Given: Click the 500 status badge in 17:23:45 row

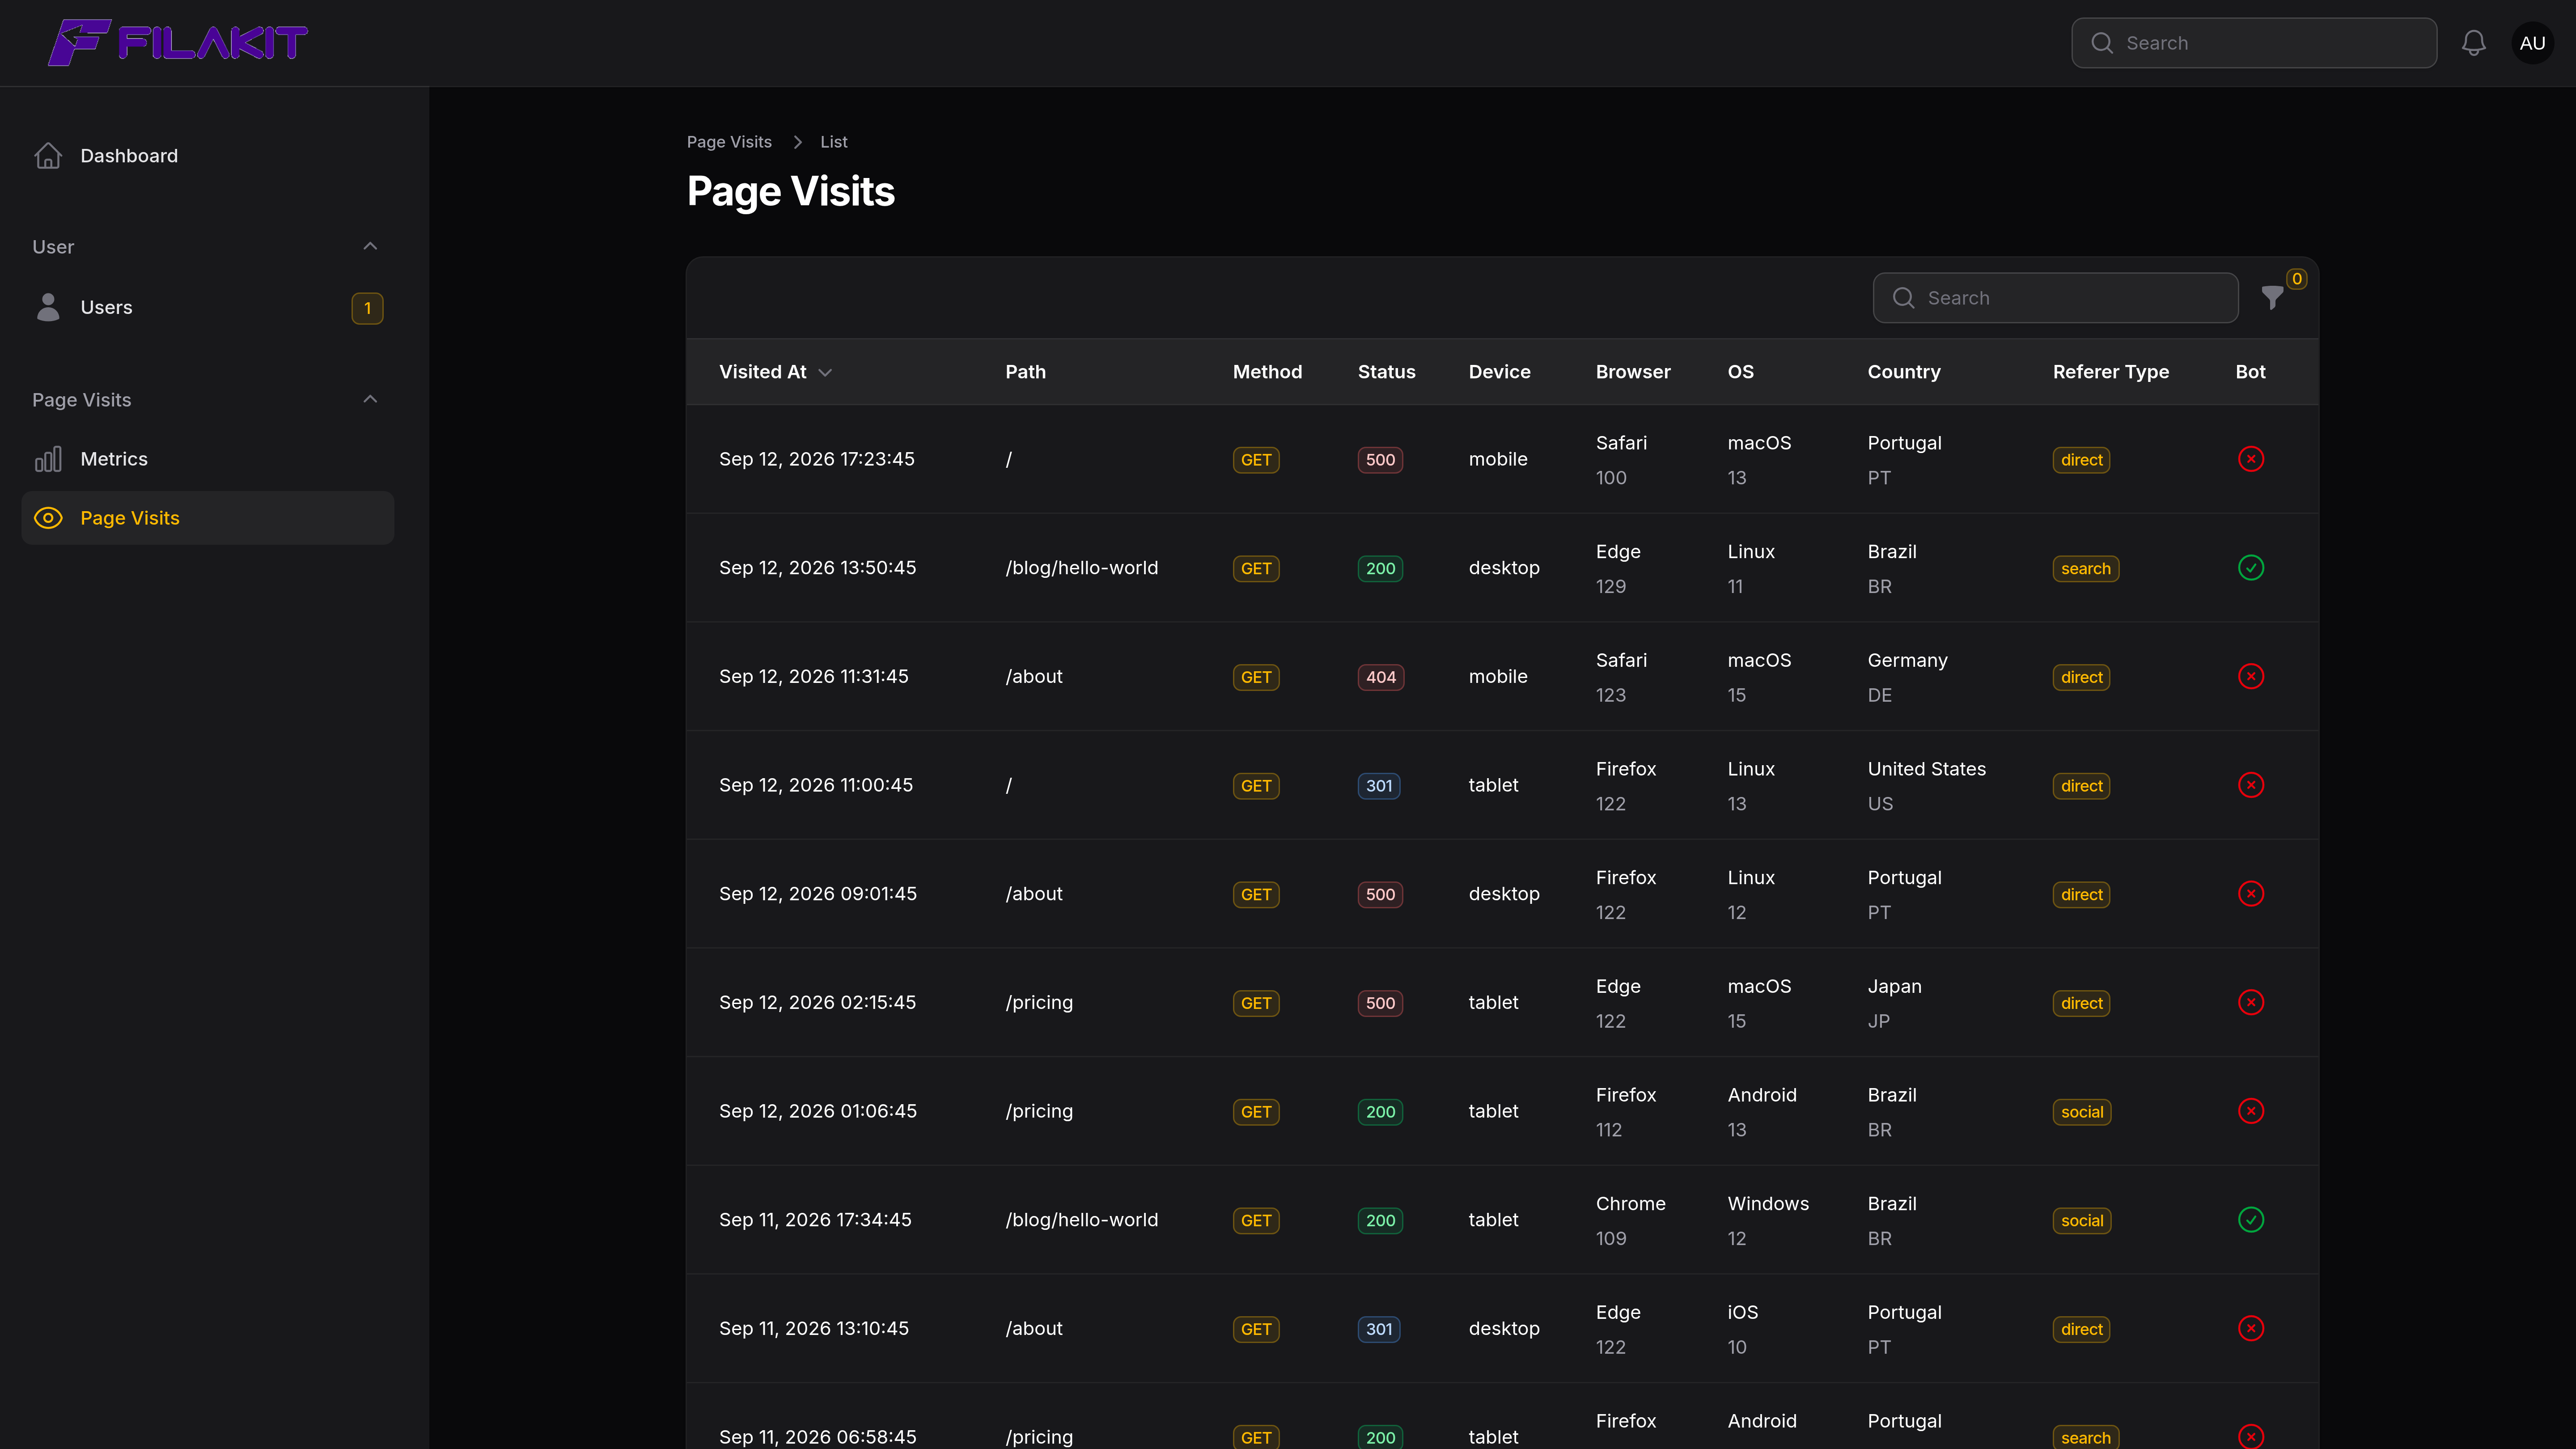Looking at the screenshot, I should point(1380,460).
